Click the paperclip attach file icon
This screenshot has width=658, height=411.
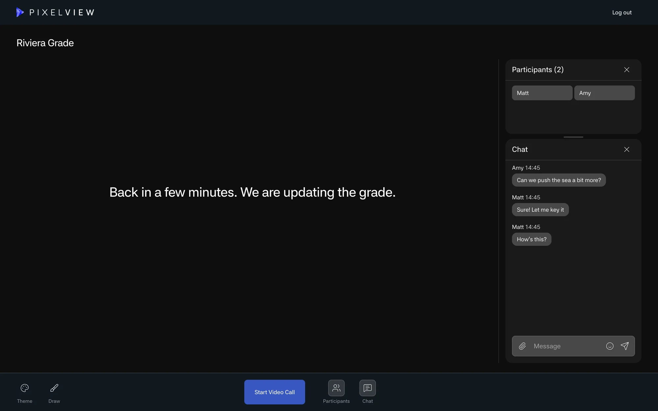[x=522, y=346]
